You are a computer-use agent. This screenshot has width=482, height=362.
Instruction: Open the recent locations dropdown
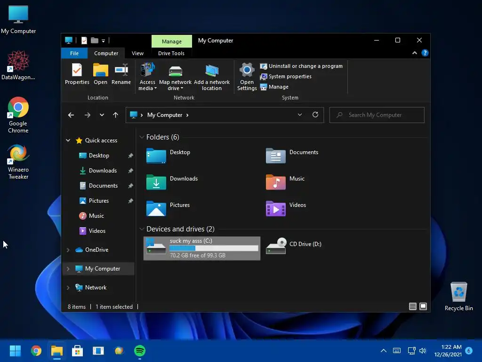(102, 115)
